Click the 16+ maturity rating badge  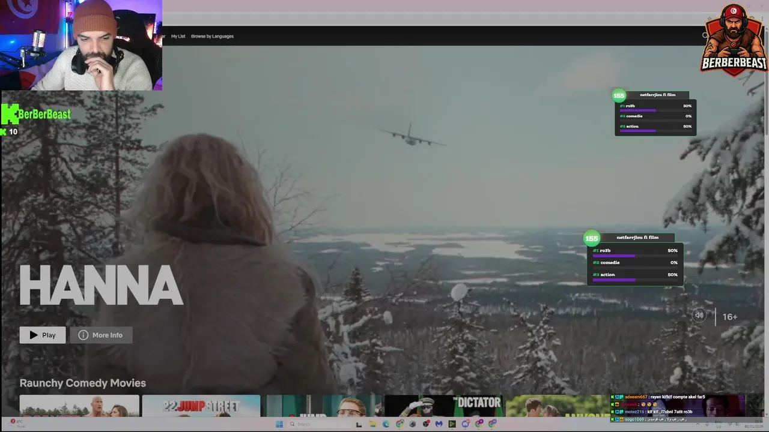click(x=730, y=317)
